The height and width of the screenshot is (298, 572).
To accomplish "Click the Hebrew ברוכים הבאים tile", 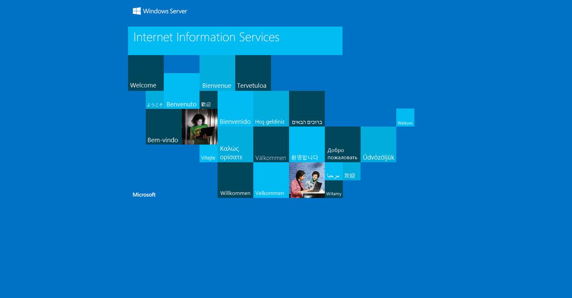I will 307,109.
